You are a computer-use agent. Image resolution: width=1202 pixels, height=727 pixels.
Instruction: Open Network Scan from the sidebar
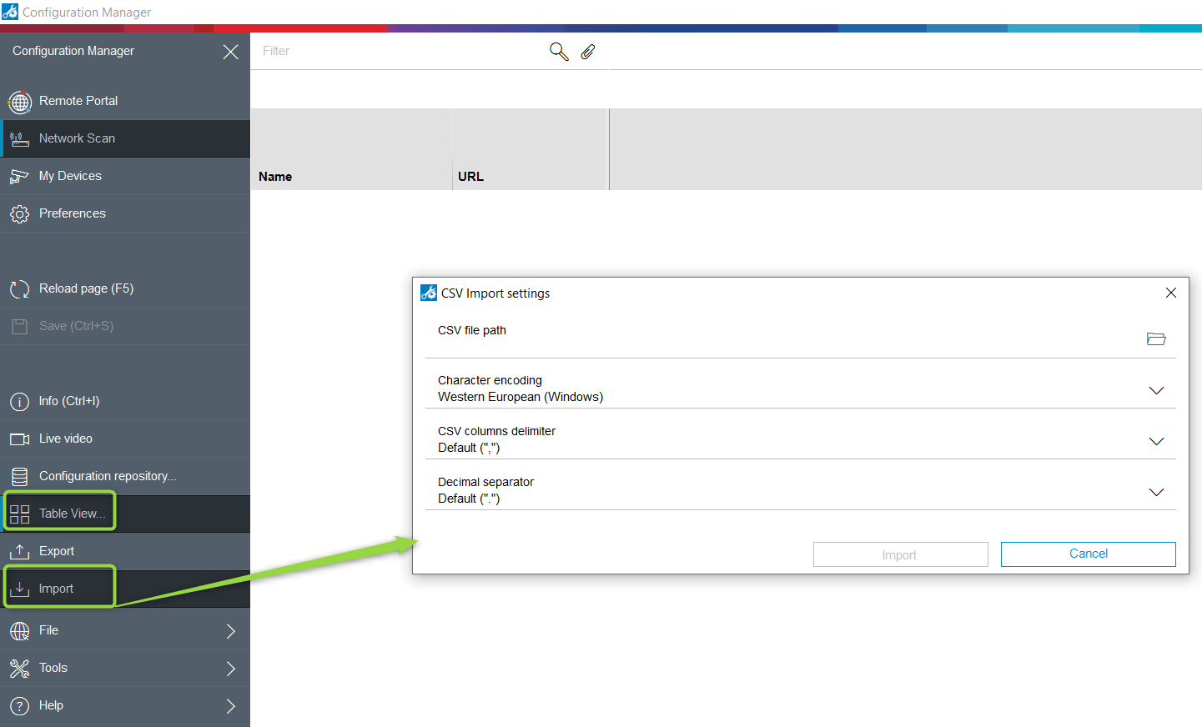tap(77, 138)
